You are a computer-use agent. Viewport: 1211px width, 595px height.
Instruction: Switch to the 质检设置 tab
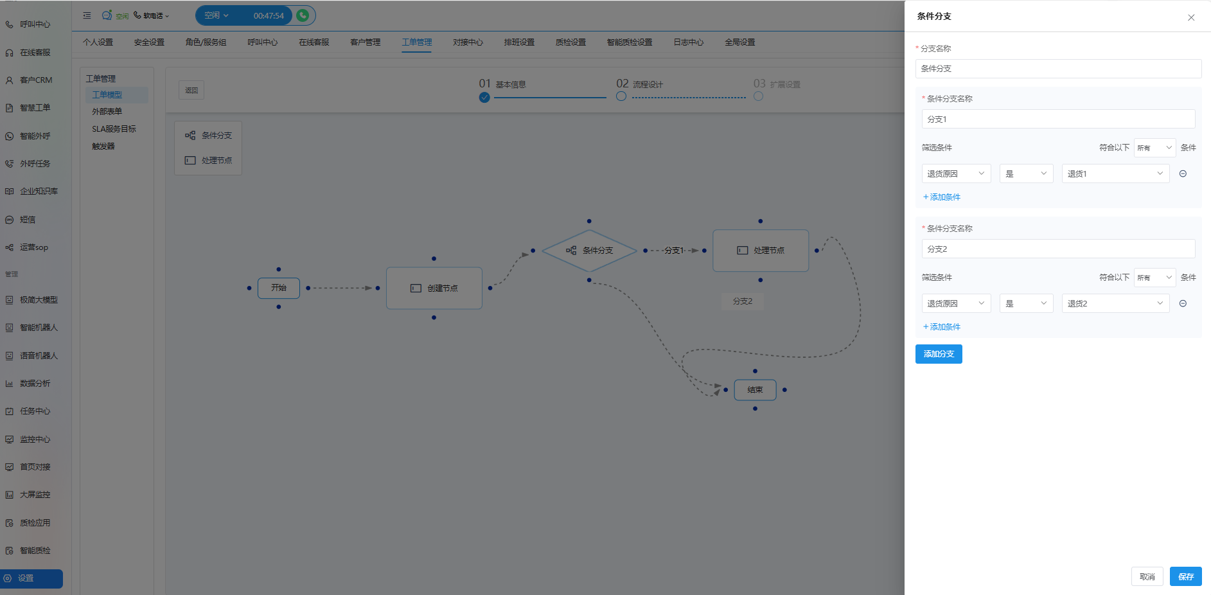570,42
